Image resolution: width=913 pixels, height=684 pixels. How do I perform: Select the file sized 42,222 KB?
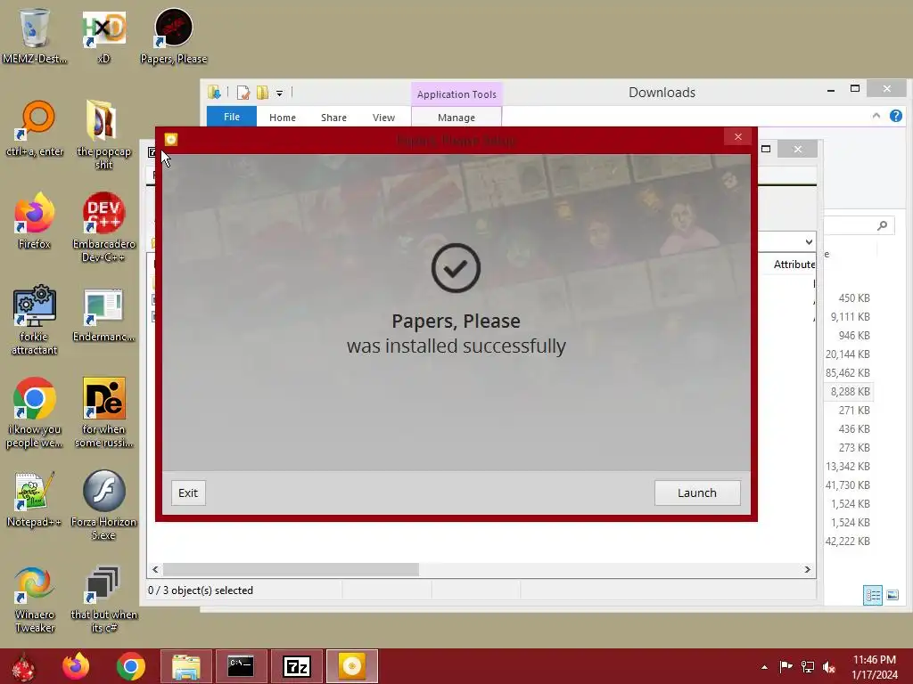(x=850, y=541)
